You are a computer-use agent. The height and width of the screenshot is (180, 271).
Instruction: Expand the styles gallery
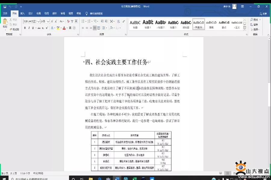click(x=245, y=28)
